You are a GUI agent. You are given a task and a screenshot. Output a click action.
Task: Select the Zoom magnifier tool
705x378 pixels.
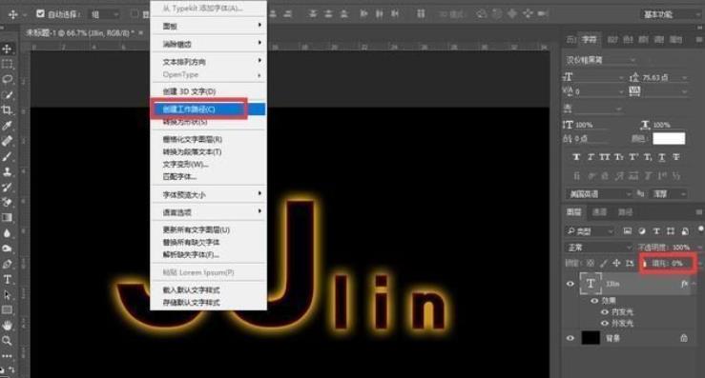pos(8,341)
